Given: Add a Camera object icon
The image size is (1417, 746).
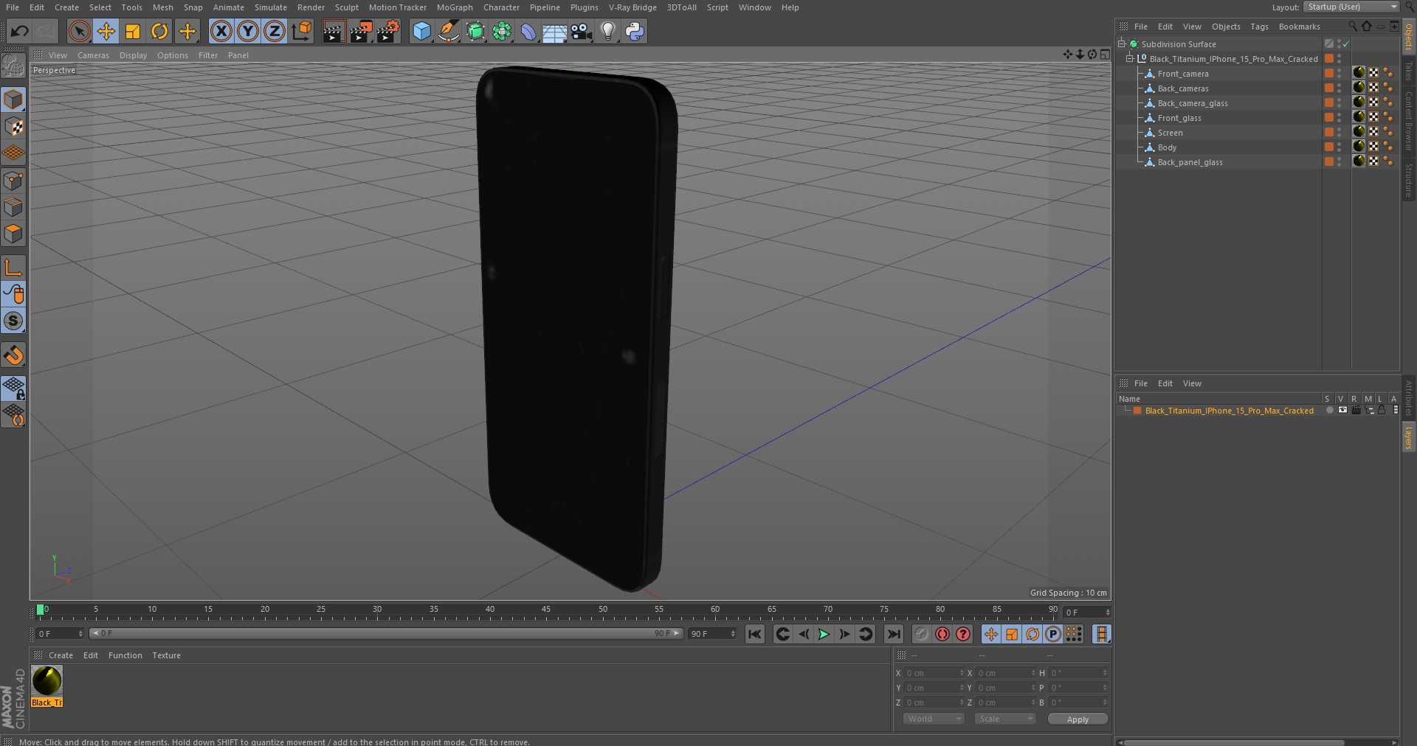Looking at the screenshot, I should pos(582,31).
